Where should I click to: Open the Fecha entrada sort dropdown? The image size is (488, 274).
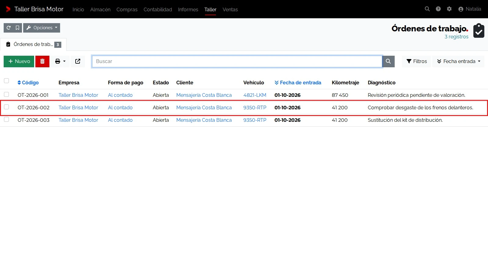click(x=458, y=61)
